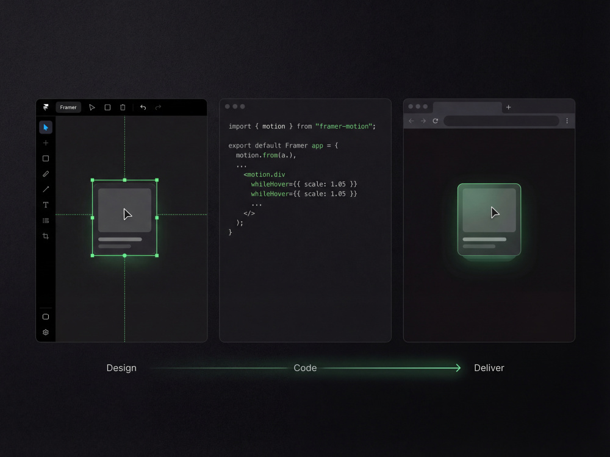The image size is (610, 457).
Task: Go back in the browser window
Action: (x=411, y=121)
